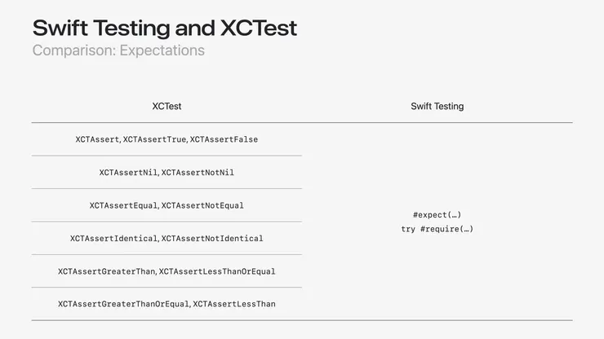Click on XCTAssertNotIdentical
The width and height of the screenshot is (604, 339).
tap(212, 239)
